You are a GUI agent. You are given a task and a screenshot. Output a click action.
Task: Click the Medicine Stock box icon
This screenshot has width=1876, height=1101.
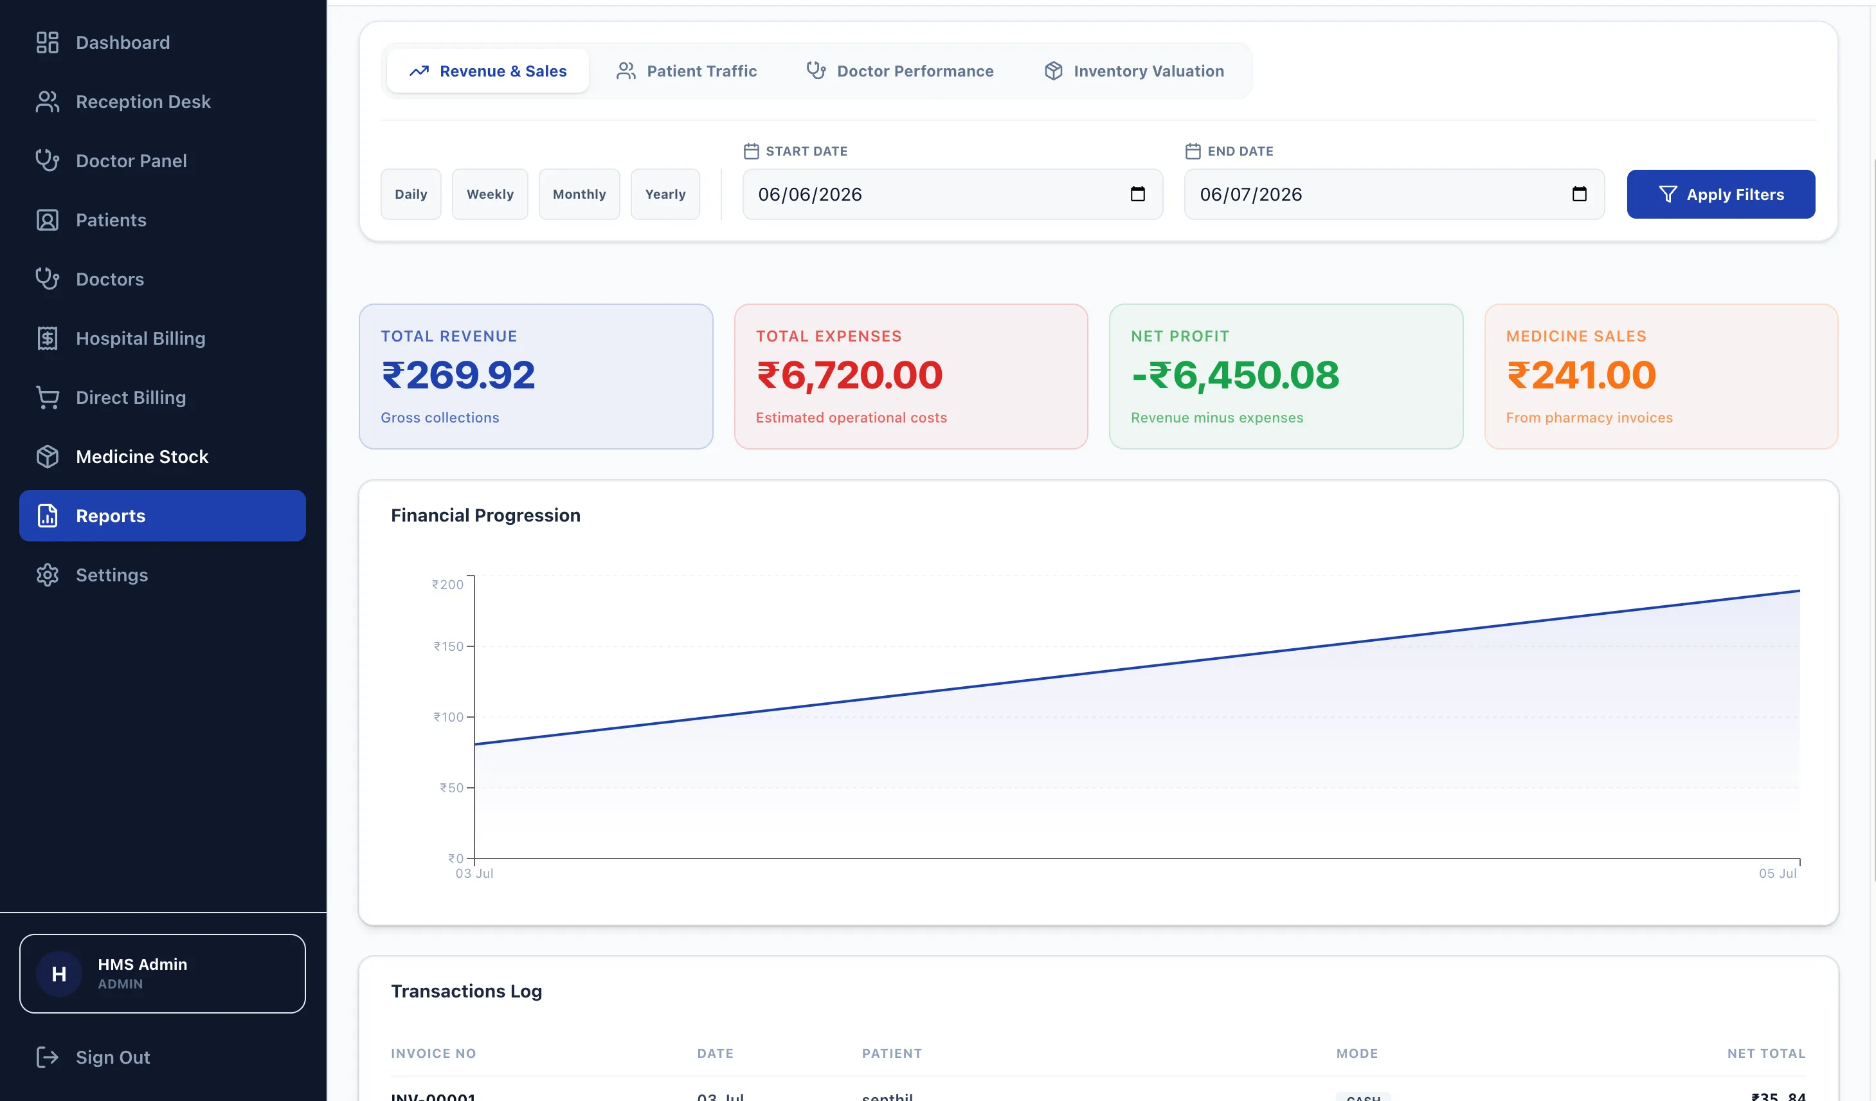tap(47, 457)
